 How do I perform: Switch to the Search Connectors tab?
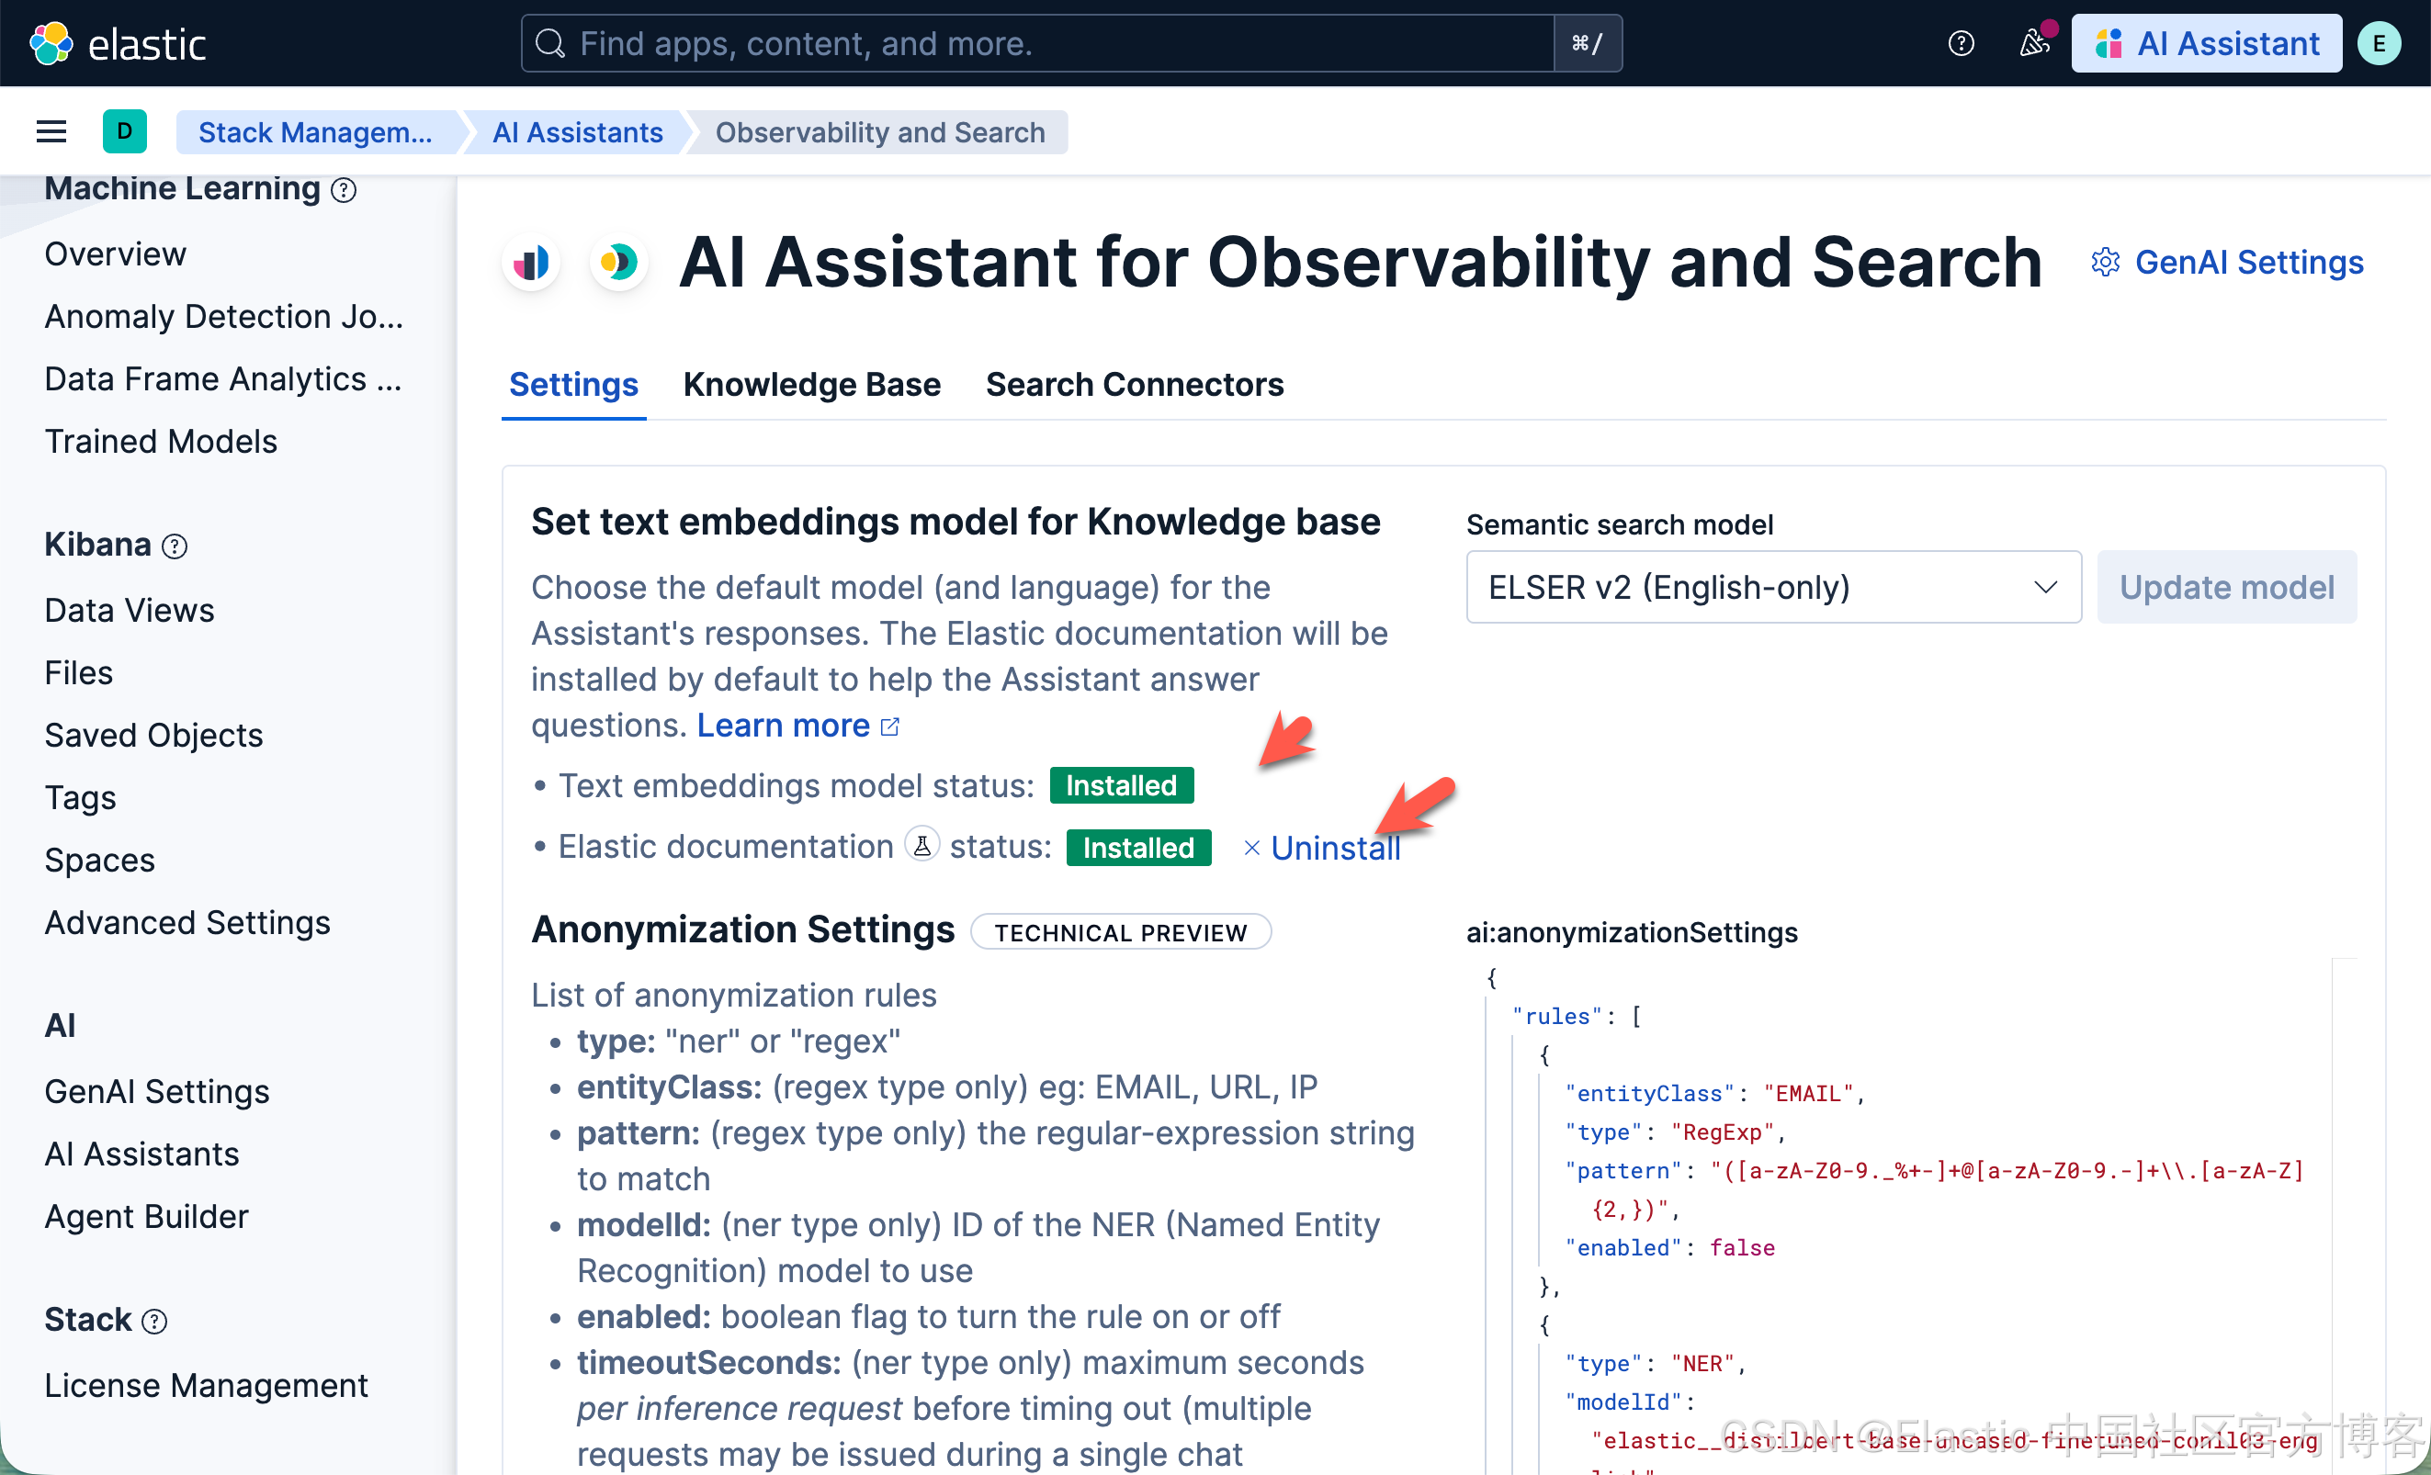[1134, 385]
